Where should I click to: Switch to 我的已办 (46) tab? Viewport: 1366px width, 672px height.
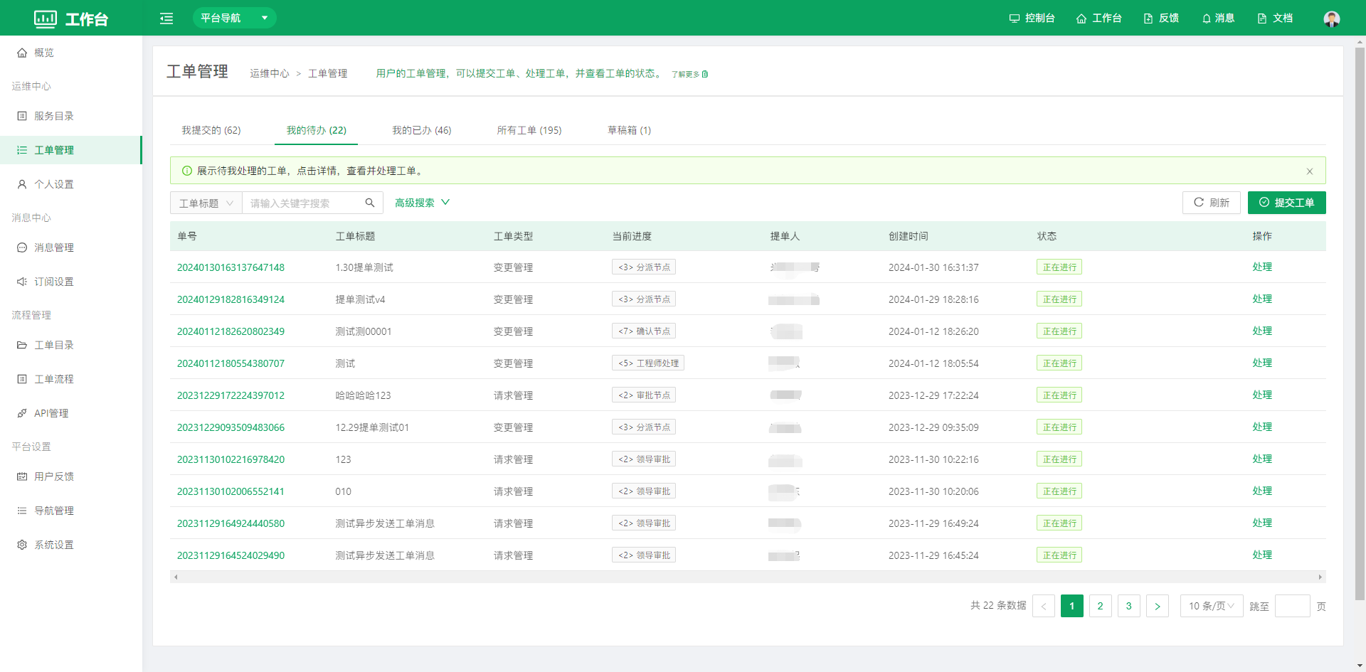coord(422,130)
